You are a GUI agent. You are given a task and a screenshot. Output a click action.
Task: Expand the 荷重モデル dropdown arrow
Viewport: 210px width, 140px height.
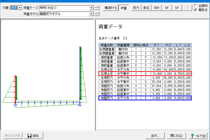(x=92, y=14)
